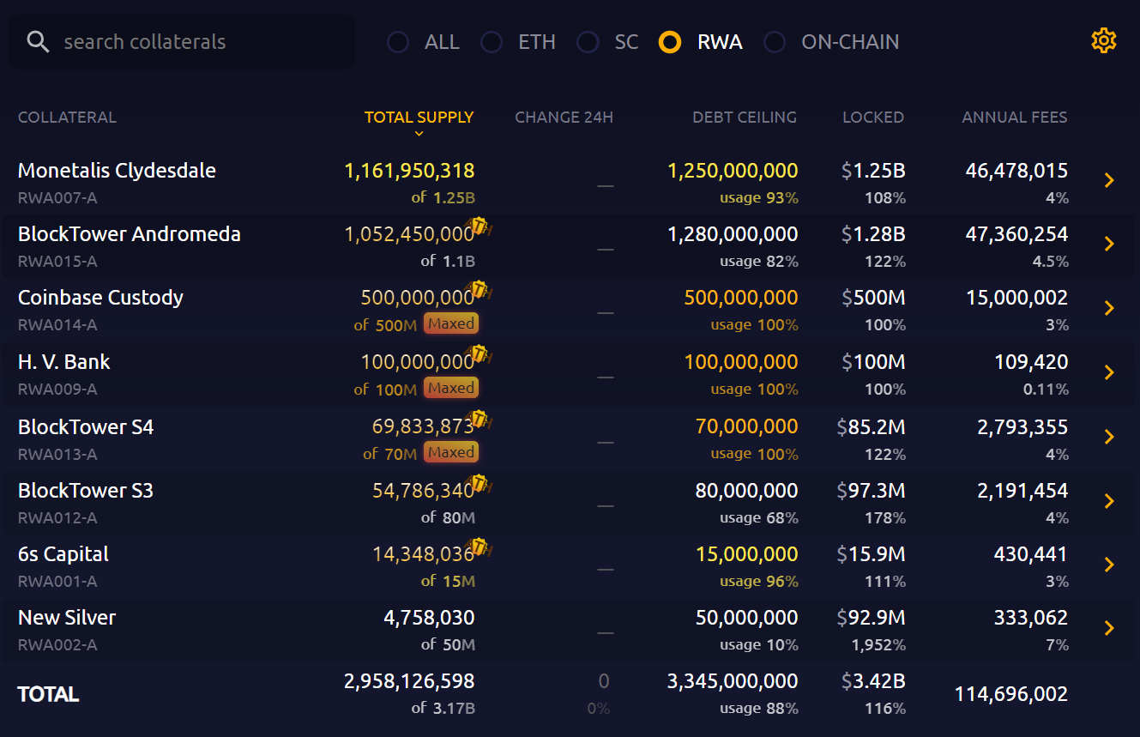Click the Maxed badge in H. V. Bank row
Screen dimensions: 1140x737
[x=451, y=388]
